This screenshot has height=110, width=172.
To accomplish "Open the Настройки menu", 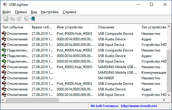I will [50, 12].
